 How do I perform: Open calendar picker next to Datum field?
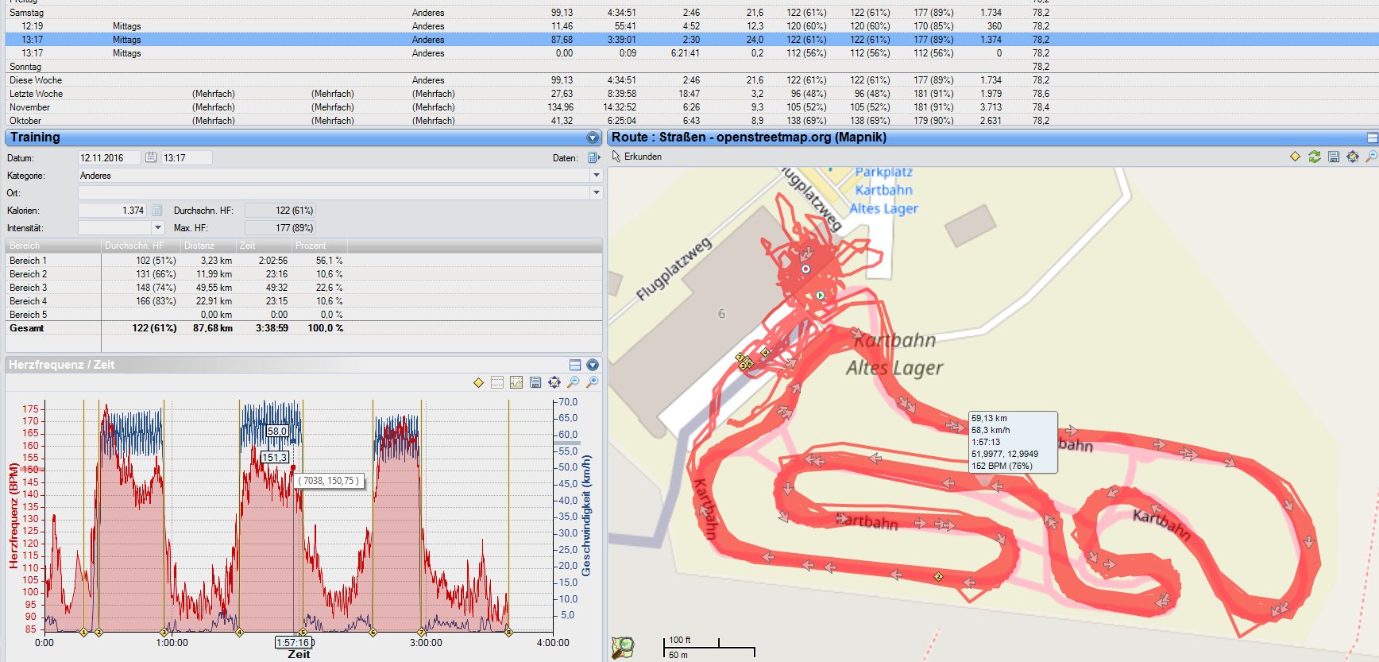151,158
